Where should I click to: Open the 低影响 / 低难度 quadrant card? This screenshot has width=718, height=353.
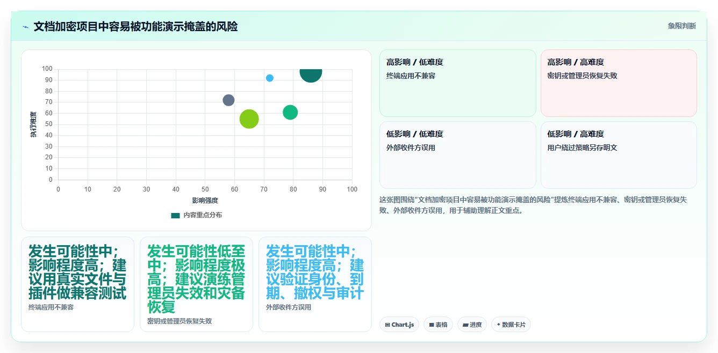coord(458,155)
